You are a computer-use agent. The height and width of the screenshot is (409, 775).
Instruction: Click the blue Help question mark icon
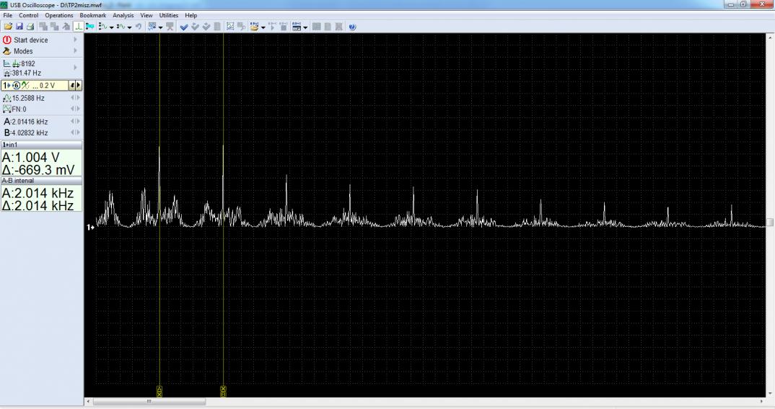pyautogui.click(x=353, y=27)
